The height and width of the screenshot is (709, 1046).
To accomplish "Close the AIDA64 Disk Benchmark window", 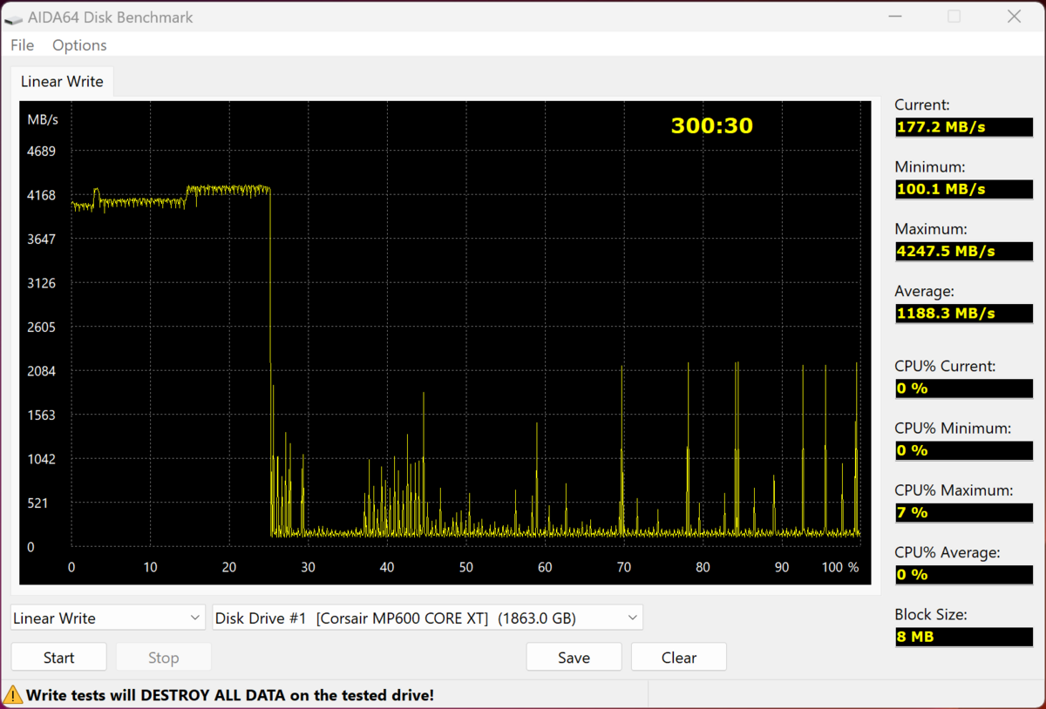I will (x=1014, y=17).
